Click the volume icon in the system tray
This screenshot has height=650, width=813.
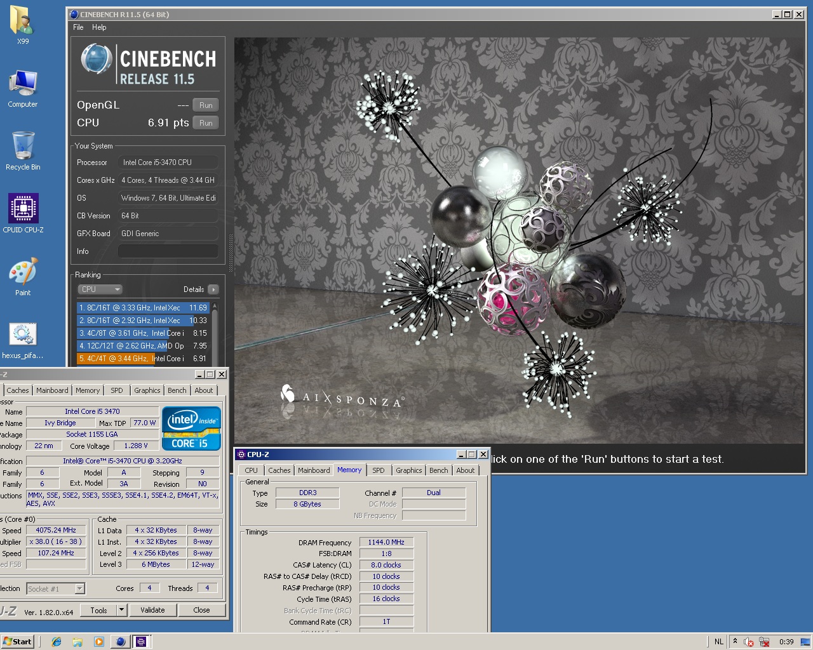tap(749, 642)
